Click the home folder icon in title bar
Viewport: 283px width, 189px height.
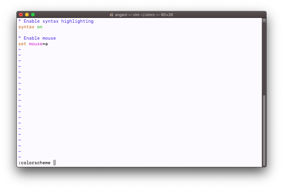click(111, 15)
